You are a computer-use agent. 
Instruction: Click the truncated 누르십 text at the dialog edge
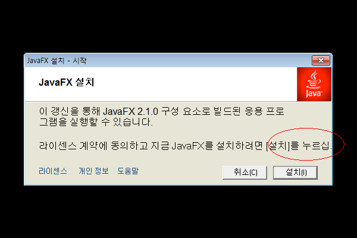pyautogui.click(x=317, y=146)
